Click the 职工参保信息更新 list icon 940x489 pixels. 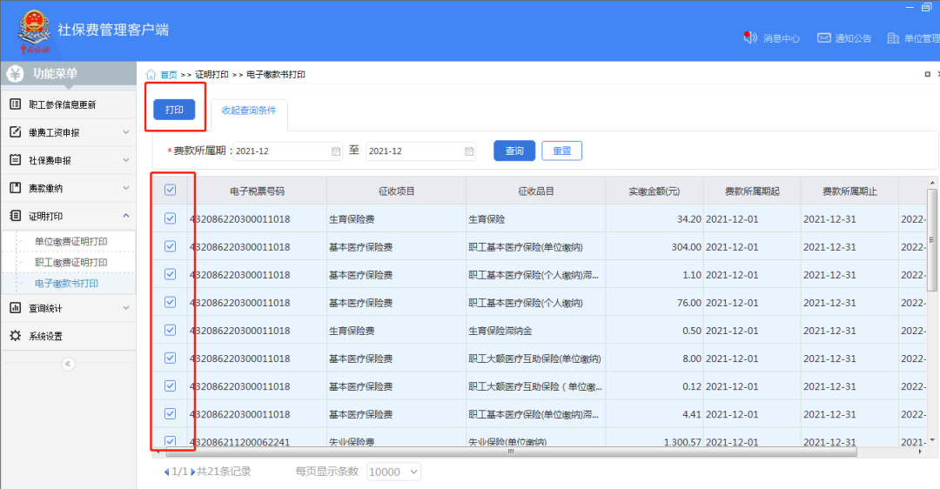[x=16, y=104]
